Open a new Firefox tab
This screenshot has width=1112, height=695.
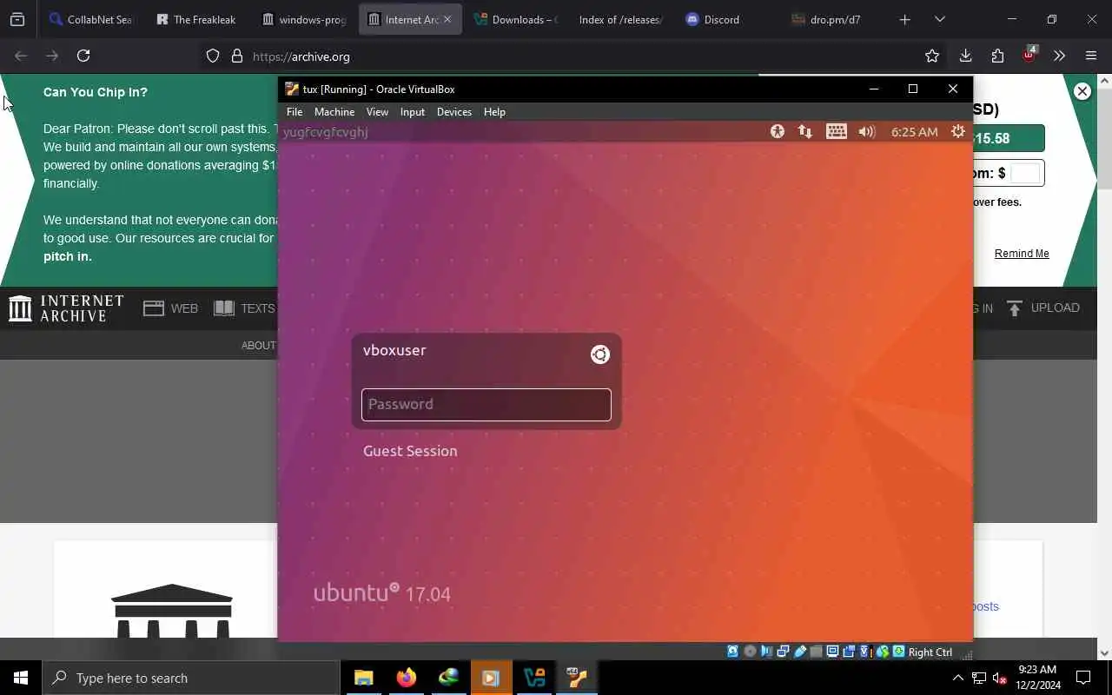(x=904, y=19)
